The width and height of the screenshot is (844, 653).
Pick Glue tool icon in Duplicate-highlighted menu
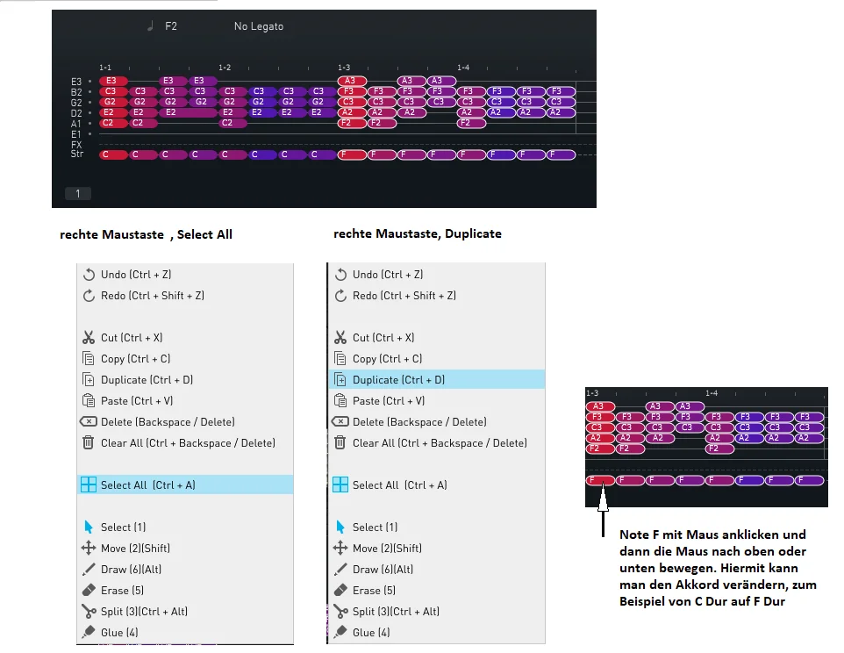340,633
